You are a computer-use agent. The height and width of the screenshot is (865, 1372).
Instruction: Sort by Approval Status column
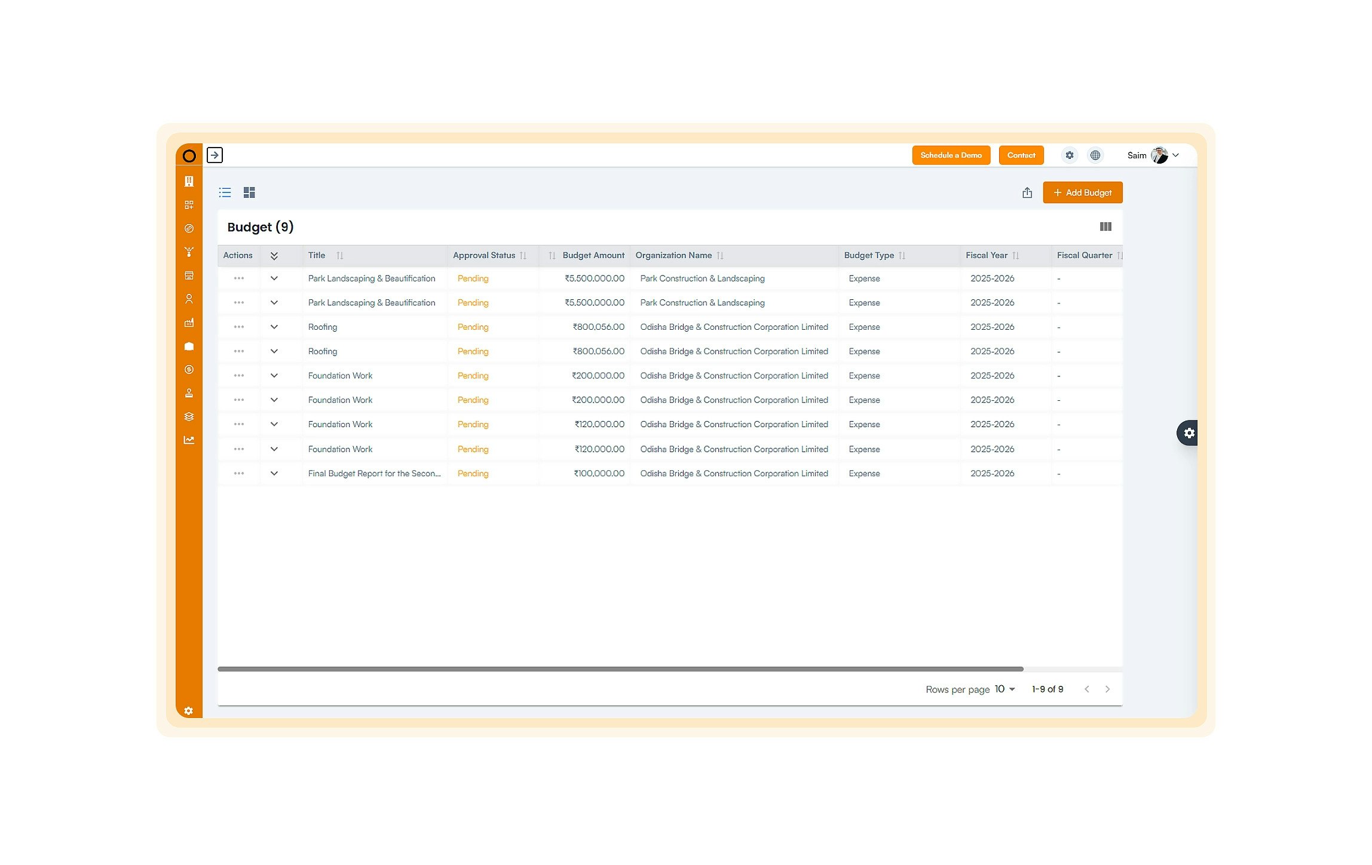coord(523,256)
